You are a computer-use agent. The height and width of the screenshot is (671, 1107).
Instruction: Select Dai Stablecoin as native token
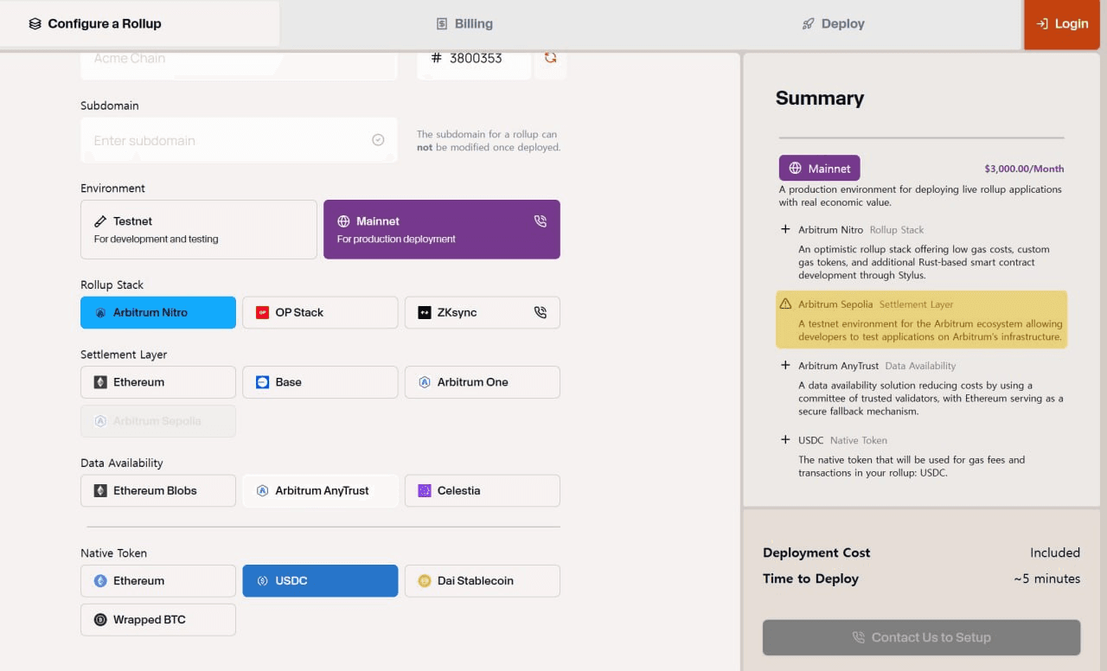[483, 581]
